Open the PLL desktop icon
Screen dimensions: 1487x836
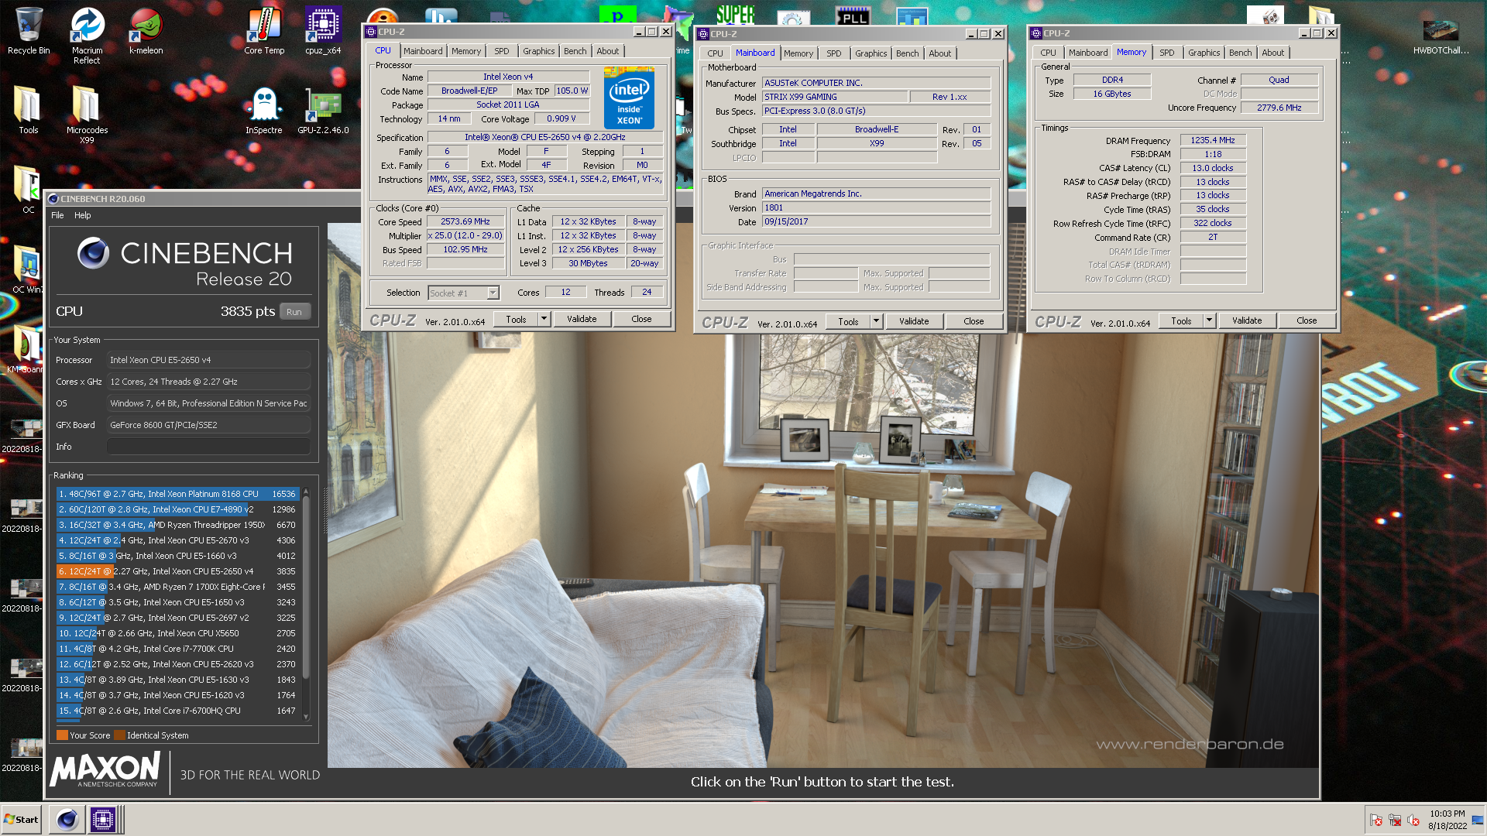[852, 15]
